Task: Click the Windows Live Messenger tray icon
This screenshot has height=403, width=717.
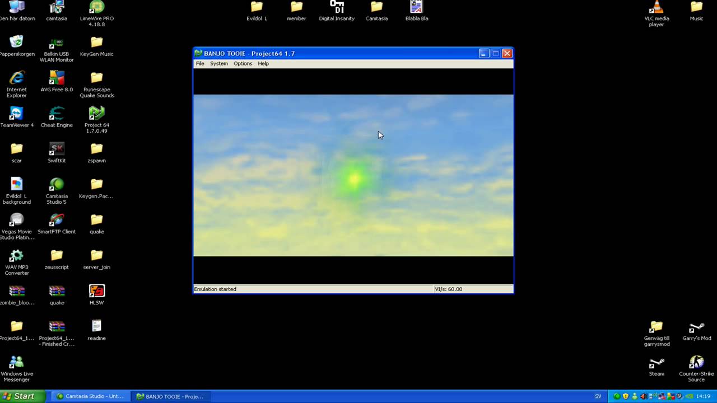Action: pyautogui.click(x=635, y=396)
